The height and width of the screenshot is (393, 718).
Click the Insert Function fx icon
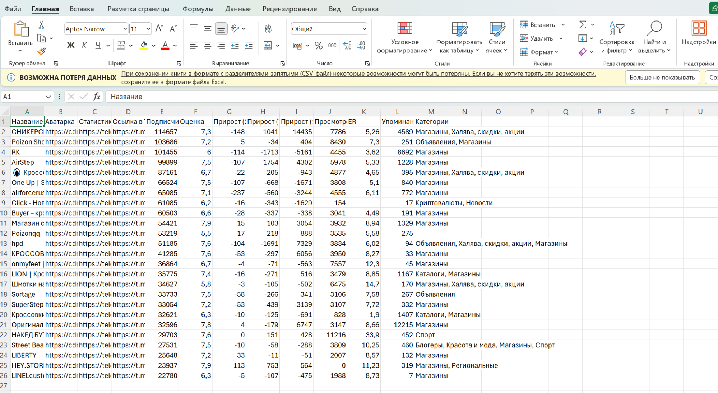coord(96,97)
